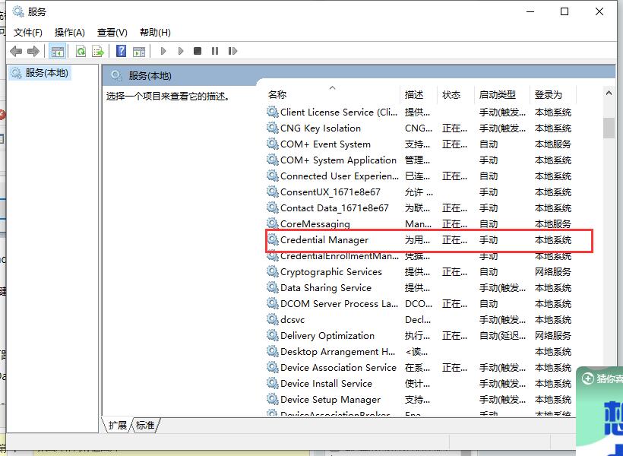
Task: Switch to the 标准 tab
Action: (x=145, y=425)
